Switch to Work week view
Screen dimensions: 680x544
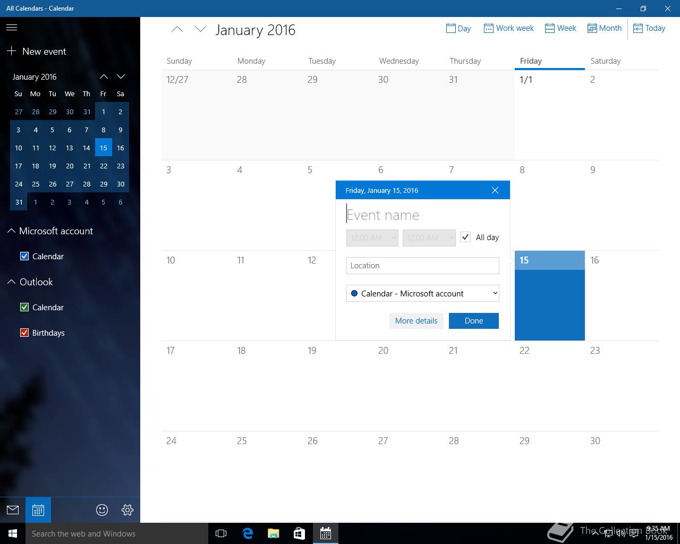508,28
